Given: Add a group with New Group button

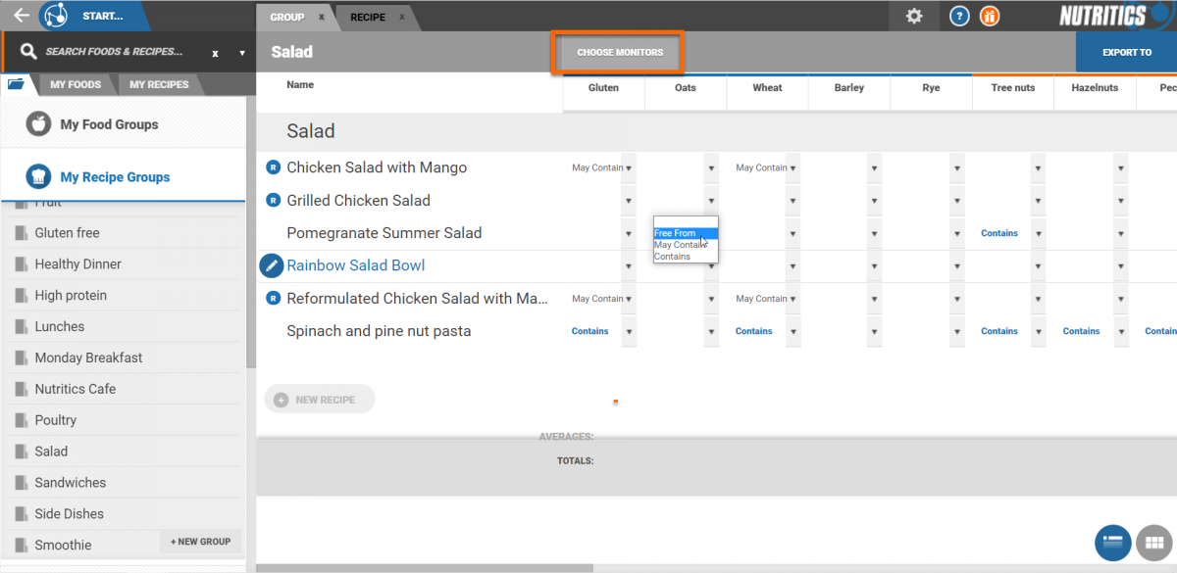Looking at the screenshot, I should click(x=200, y=542).
